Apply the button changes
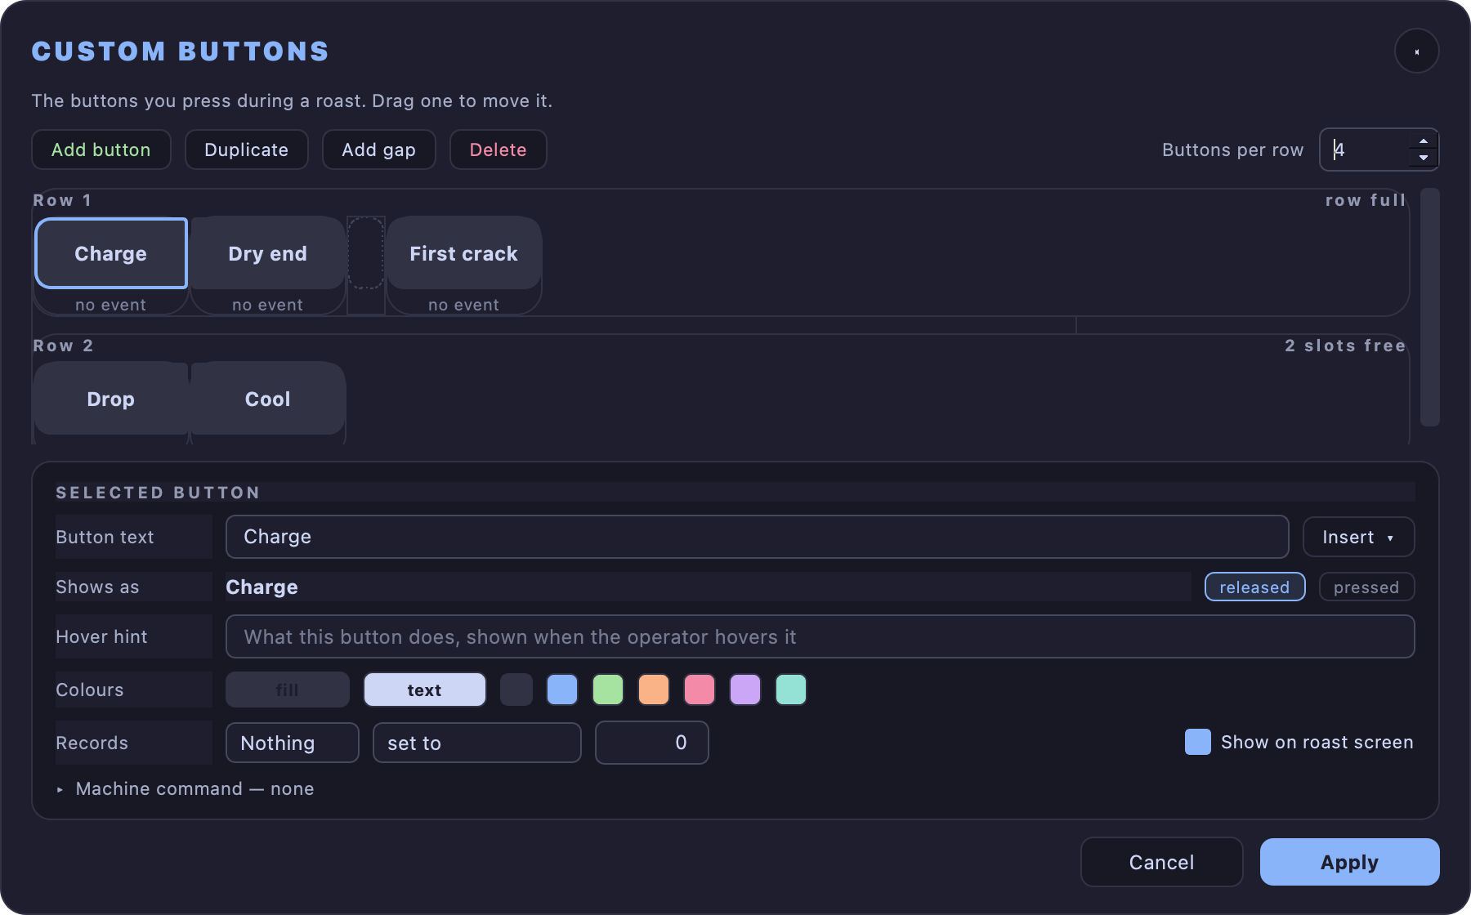The width and height of the screenshot is (1471, 915). coord(1350,862)
